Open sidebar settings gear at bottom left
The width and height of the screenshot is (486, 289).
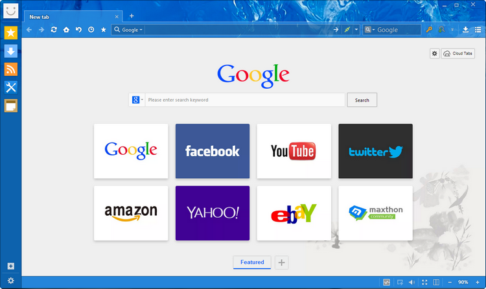[11, 281]
